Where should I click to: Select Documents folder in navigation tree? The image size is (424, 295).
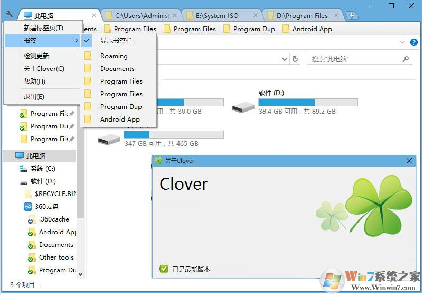[x=51, y=245]
